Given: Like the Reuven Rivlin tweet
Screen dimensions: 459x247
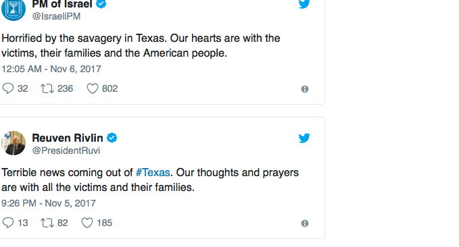Looking at the screenshot, I should tap(87, 223).
